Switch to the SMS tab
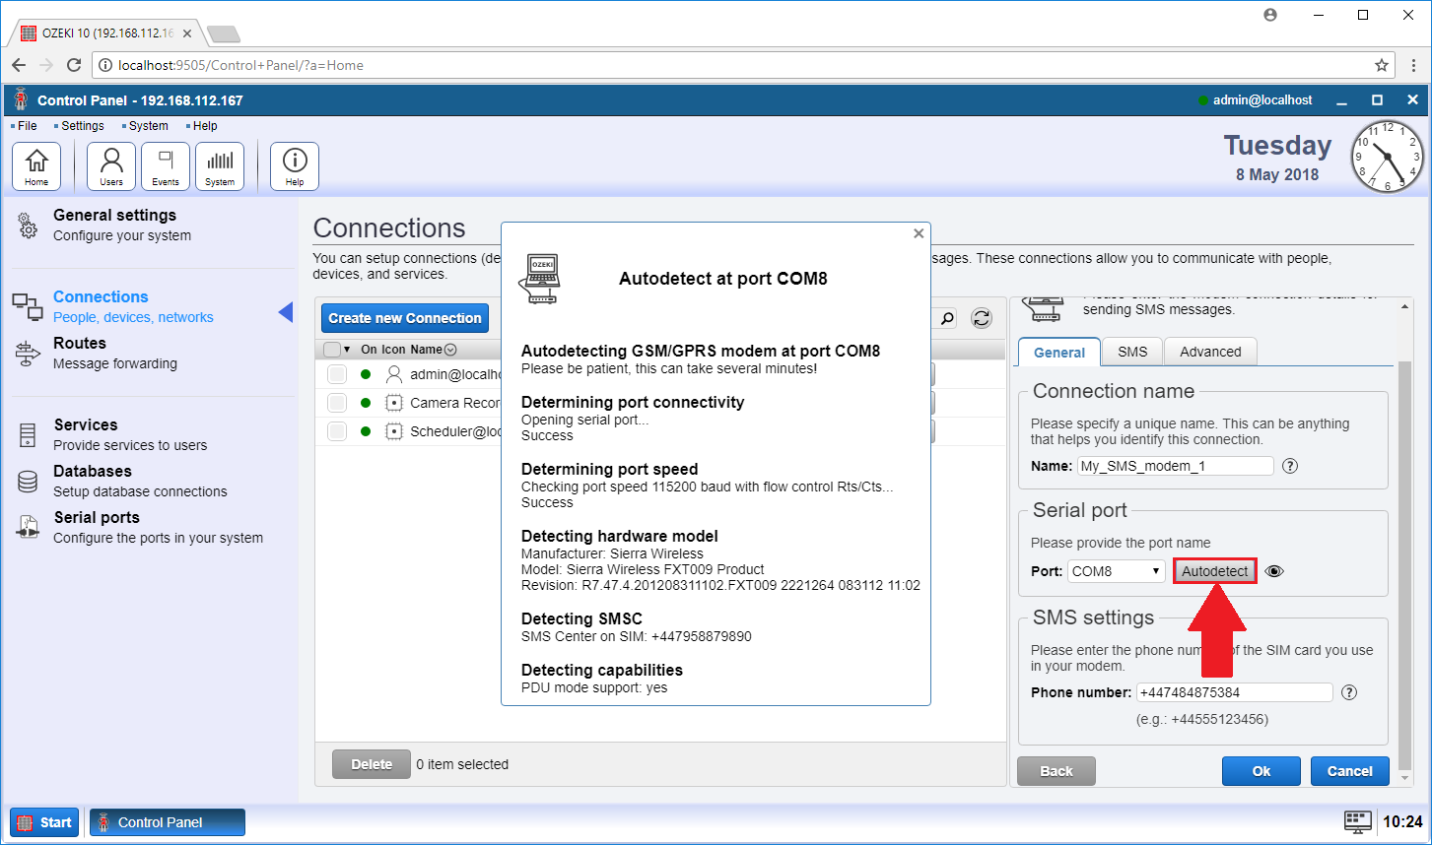Viewport: 1432px width, 845px height. [x=1132, y=352]
